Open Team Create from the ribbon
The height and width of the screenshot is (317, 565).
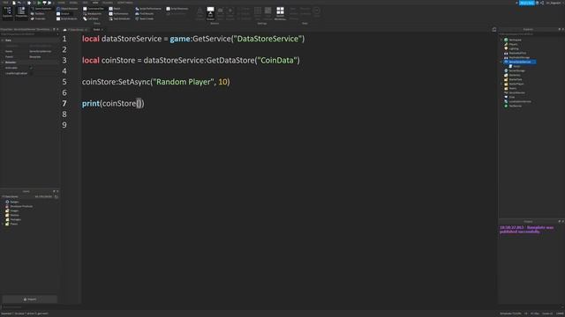click(x=145, y=18)
